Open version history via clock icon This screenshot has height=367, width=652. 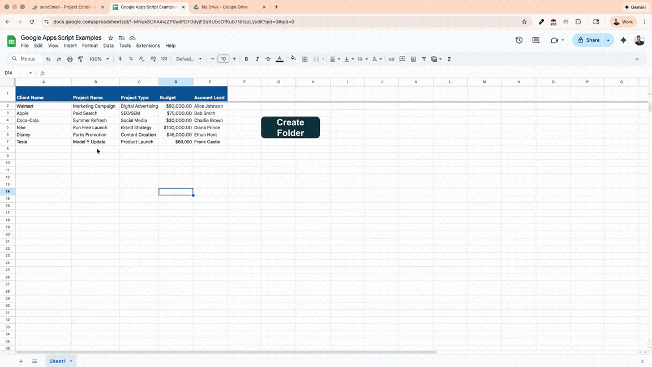click(519, 40)
